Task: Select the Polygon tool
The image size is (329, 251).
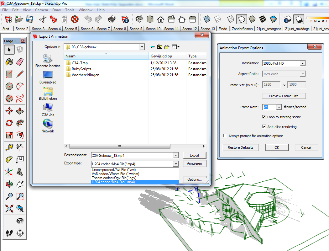Action: pyautogui.click(x=9, y=98)
